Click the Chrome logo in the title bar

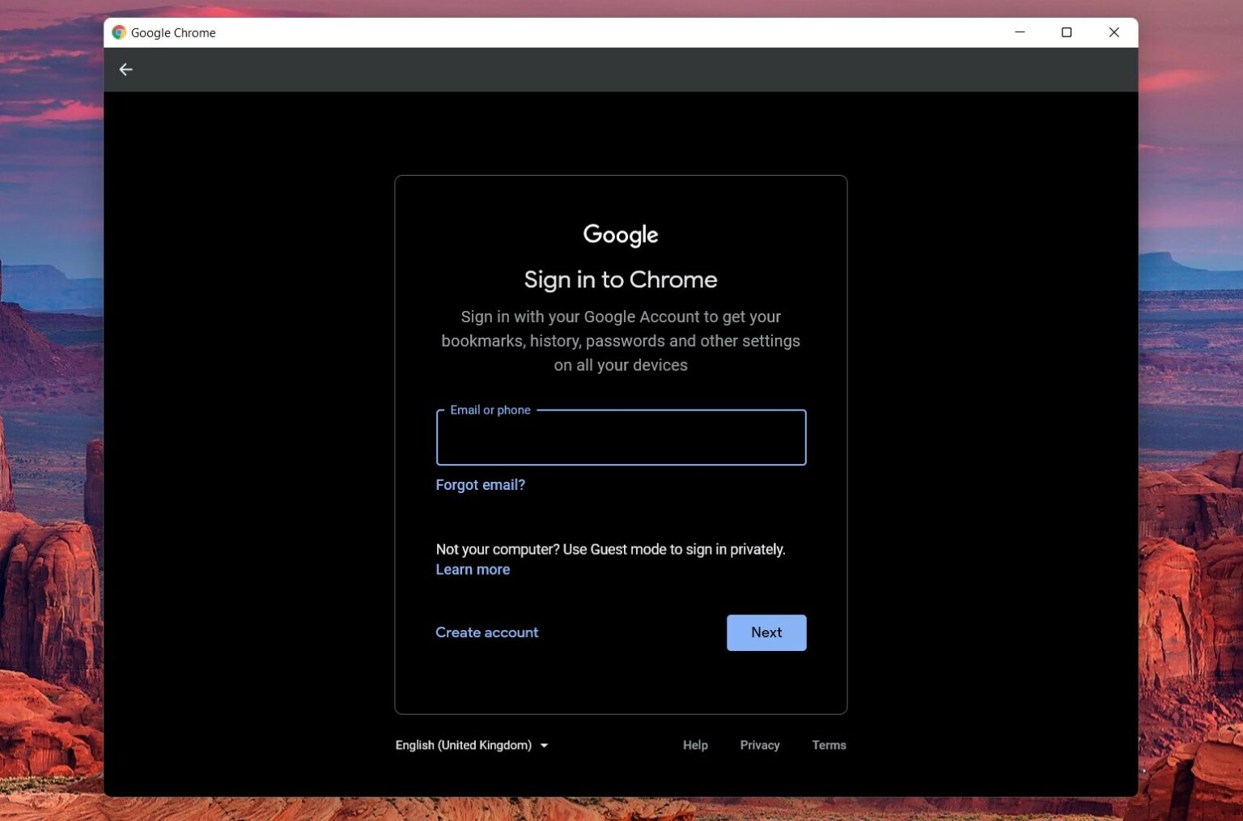(118, 32)
